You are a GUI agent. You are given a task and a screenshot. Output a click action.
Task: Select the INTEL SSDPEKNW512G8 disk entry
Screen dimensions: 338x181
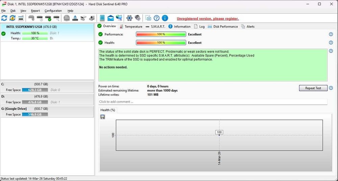tap(47, 32)
